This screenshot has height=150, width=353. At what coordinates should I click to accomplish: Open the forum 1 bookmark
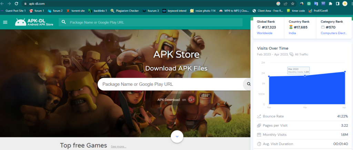pos(37,11)
